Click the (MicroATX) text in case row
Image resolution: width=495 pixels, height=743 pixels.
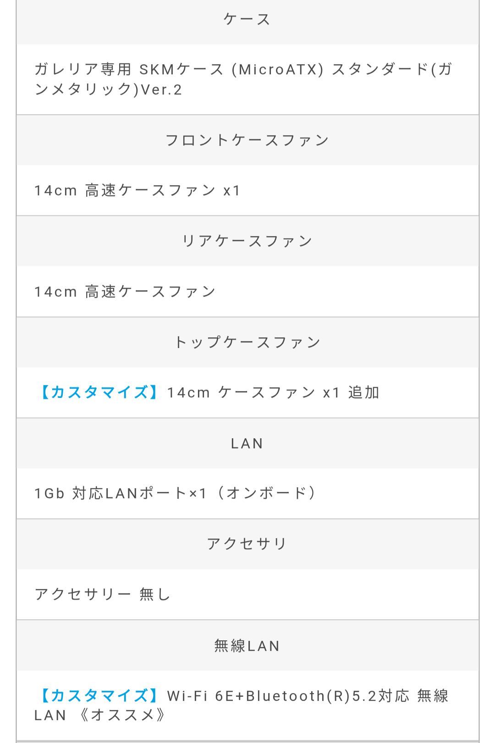[278, 69]
